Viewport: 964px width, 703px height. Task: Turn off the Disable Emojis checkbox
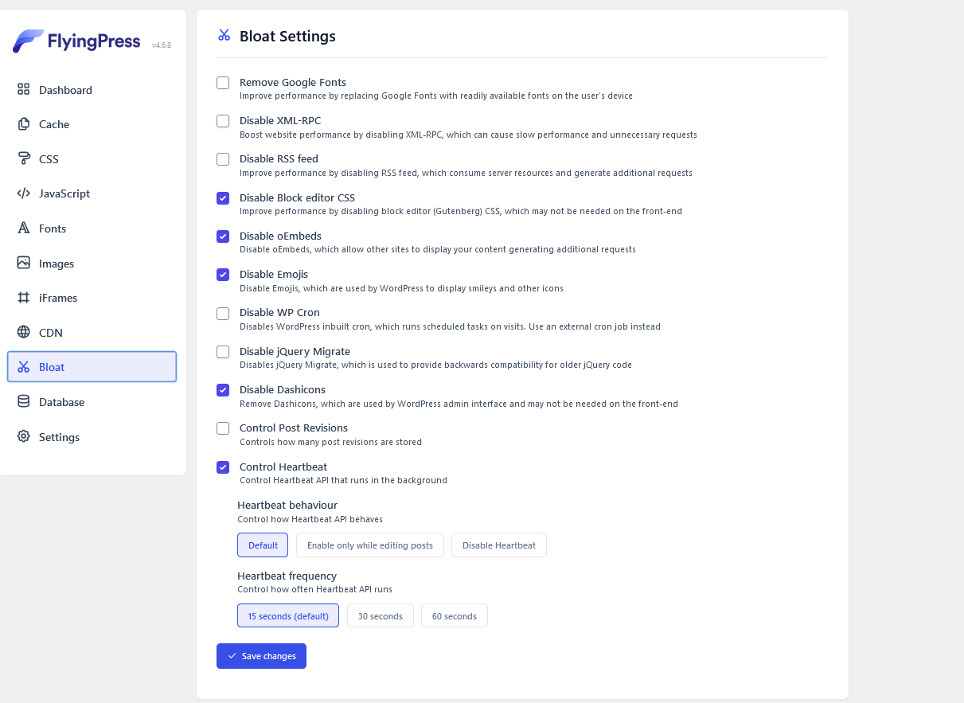click(x=223, y=275)
